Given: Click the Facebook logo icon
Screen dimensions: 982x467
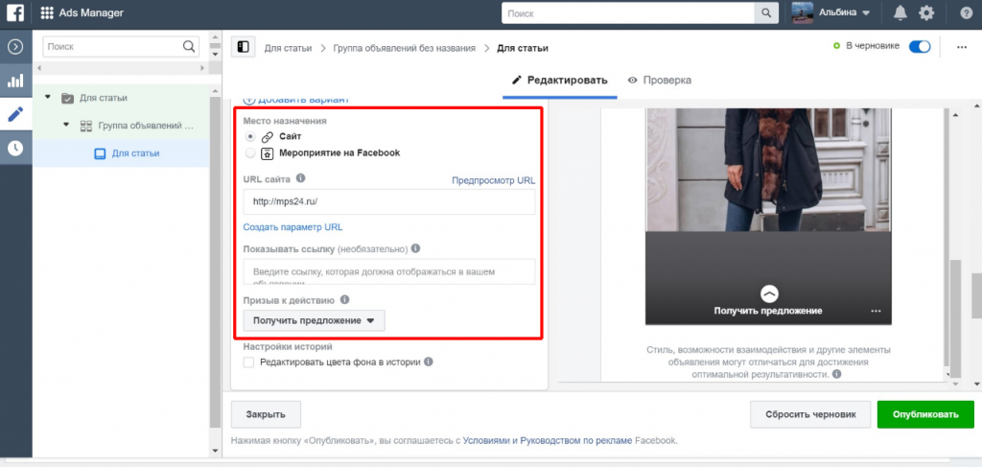Looking at the screenshot, I should click(x=15, y=12).
